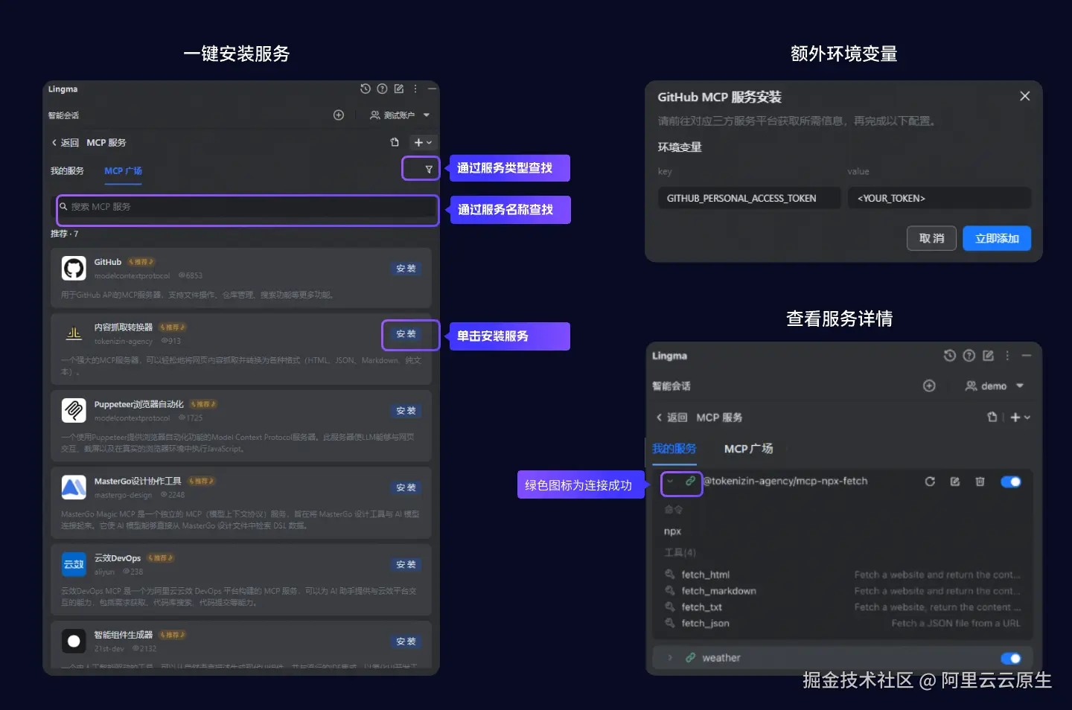Install Puppeteer浏览器自动化 service
1072x710 pixels.
[406, 411]
